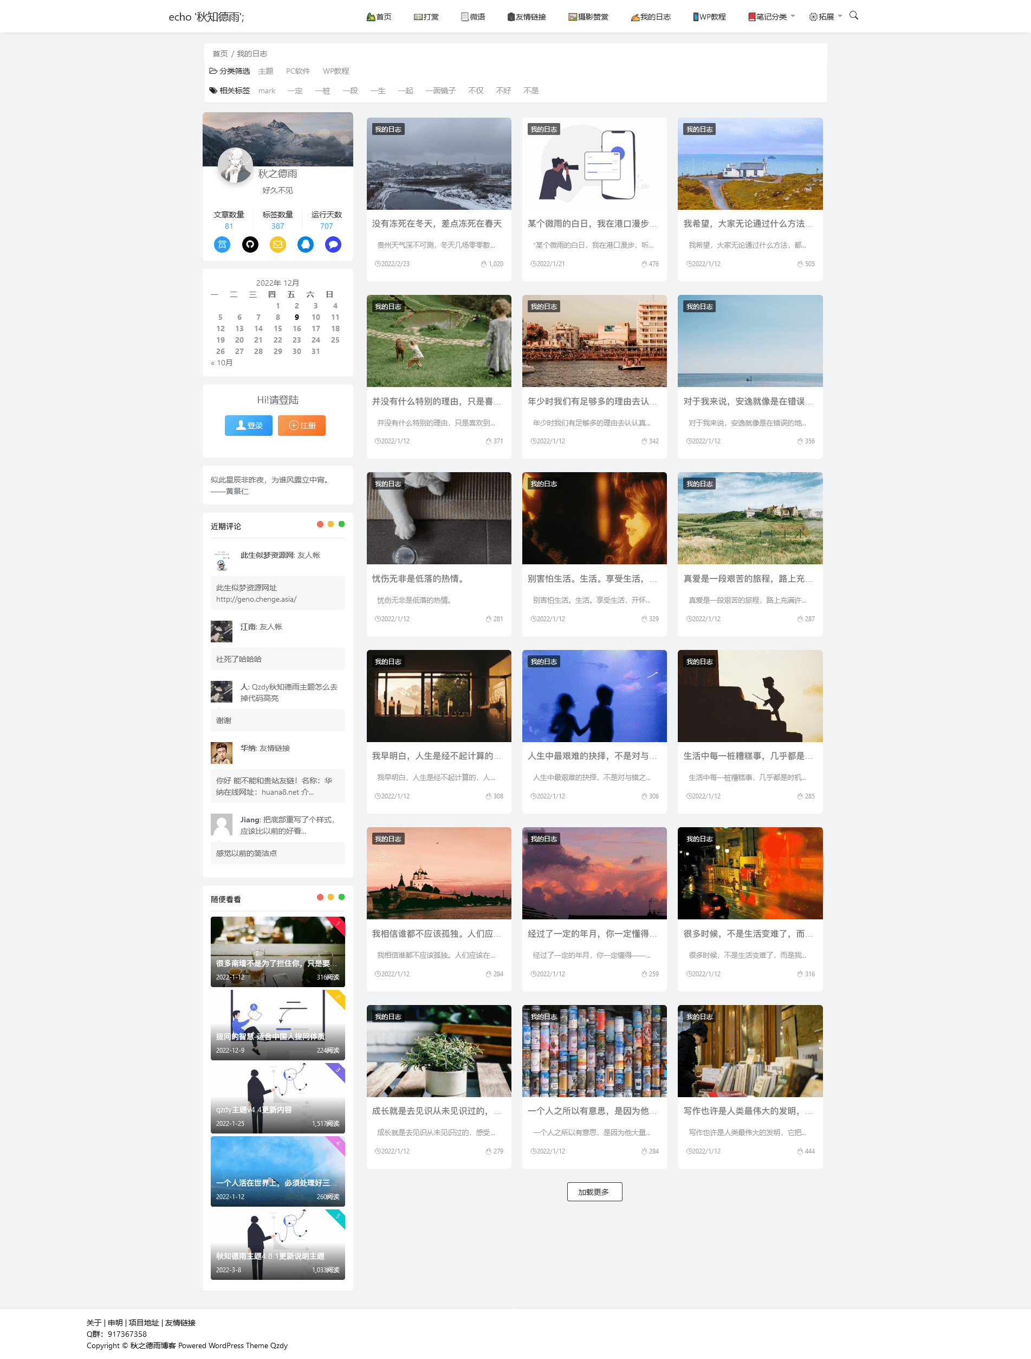
Task: Click 友情链接 in the footer
Action: pos(180,1323)
